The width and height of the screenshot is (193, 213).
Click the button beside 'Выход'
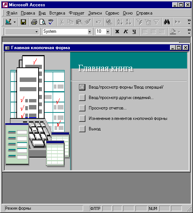pyautogui.click(x=82, y=129)
